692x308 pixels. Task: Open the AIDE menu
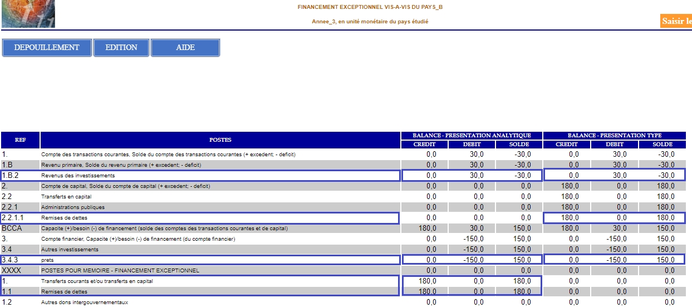[x=185, y=48]
